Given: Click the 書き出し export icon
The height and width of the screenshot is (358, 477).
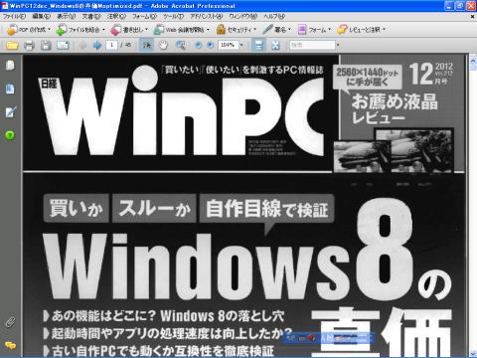Looking at the screenshot, I should (x=116, y=30).
